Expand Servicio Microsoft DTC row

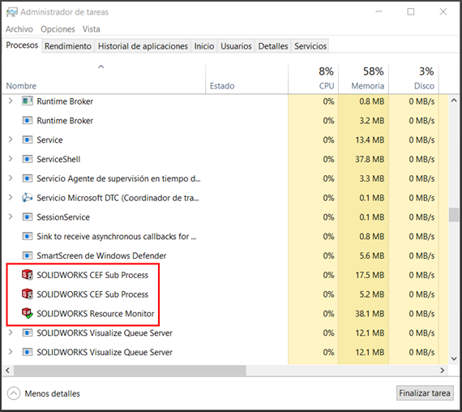[11, 197]
